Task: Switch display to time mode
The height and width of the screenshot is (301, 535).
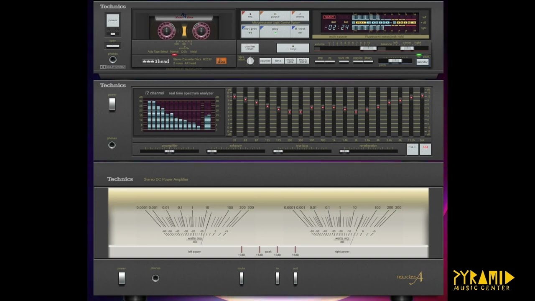Action: [x=278, y=61]
